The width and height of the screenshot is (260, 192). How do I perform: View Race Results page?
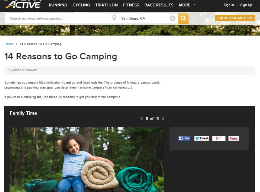159,5
